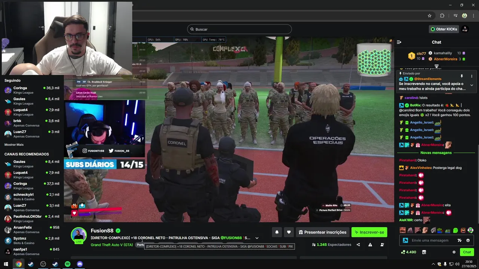Open chat settings gear icon
479x269 pixels.
[454, 252]
